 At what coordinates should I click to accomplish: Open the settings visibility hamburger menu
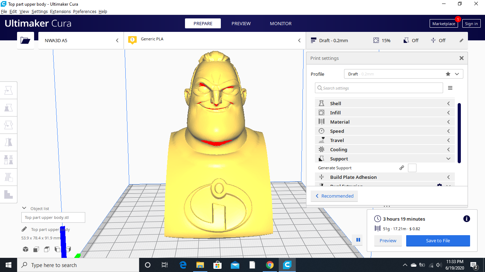click(450, 88)
